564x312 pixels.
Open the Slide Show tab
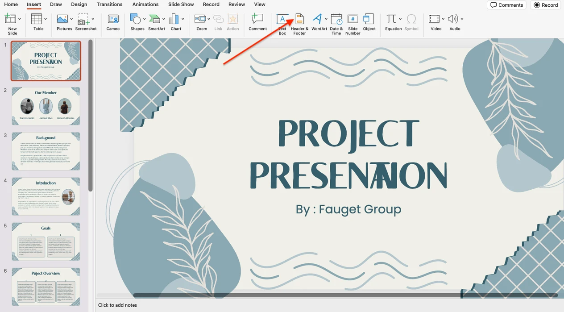point(181,4)
